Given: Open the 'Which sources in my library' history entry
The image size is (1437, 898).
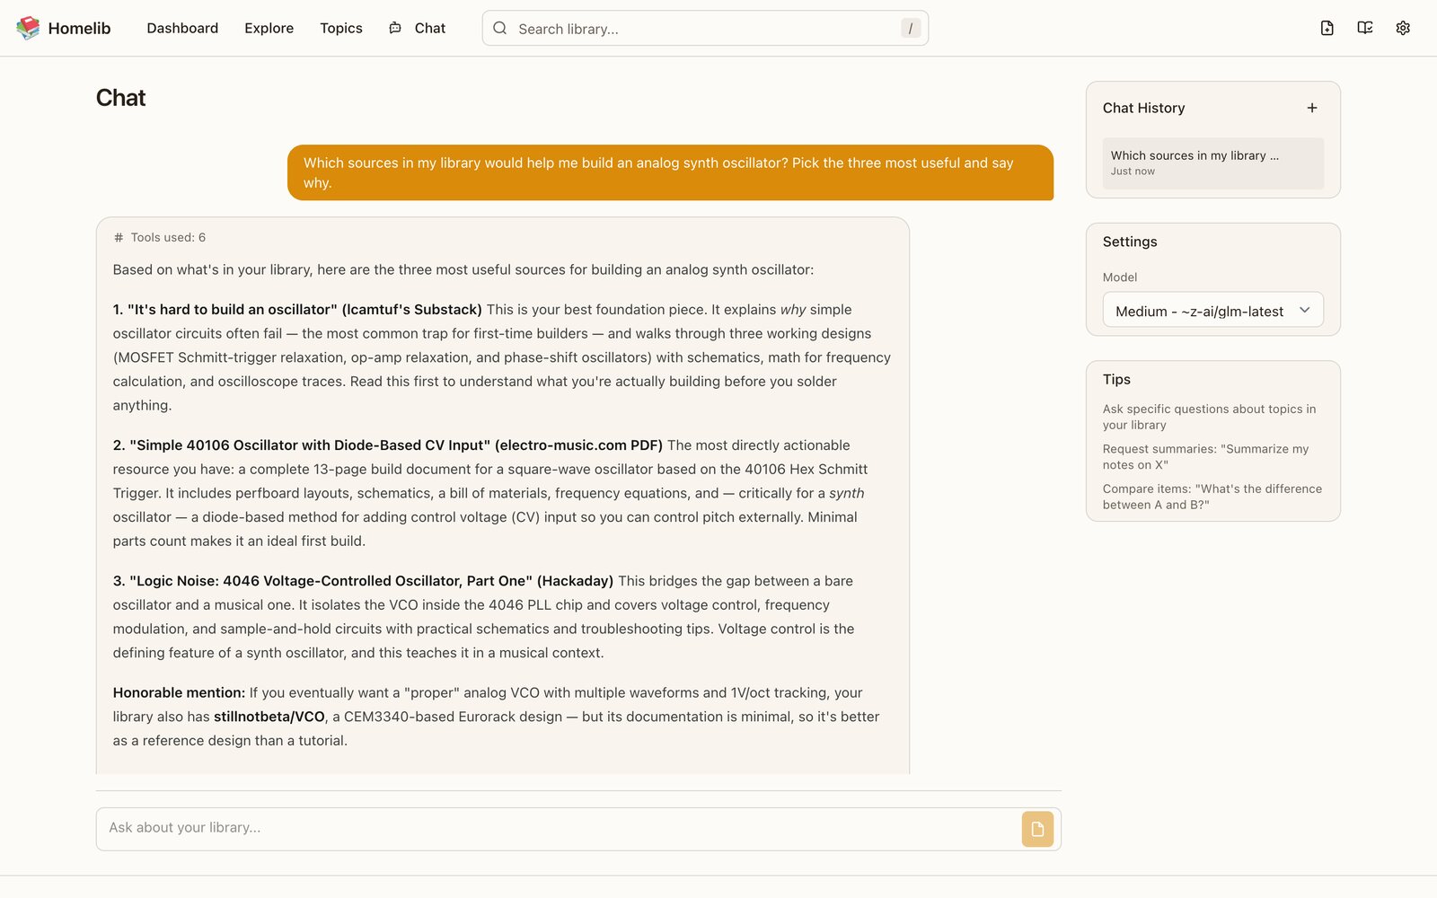Looking at the screenshot, I should [1213, 163].
